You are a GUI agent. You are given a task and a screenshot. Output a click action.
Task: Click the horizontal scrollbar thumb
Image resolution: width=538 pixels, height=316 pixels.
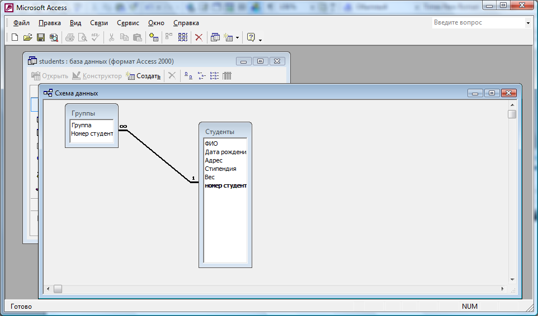click(58, 289)
